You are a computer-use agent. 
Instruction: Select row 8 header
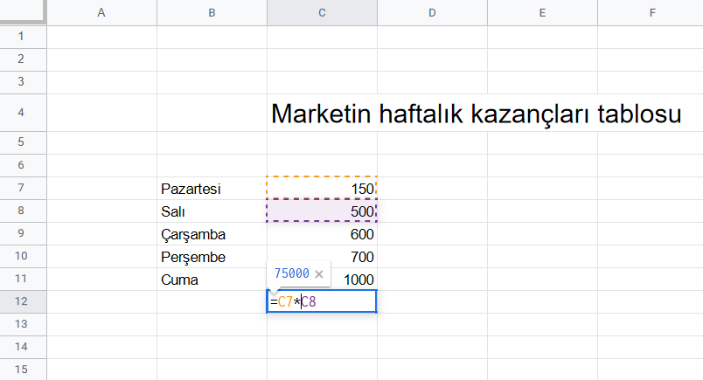tap(23, 211)
